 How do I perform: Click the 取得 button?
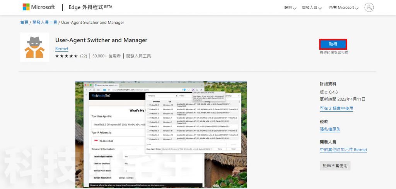tap(333, 44)
